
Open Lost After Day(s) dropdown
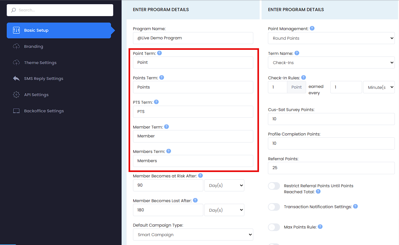point(224,210)
